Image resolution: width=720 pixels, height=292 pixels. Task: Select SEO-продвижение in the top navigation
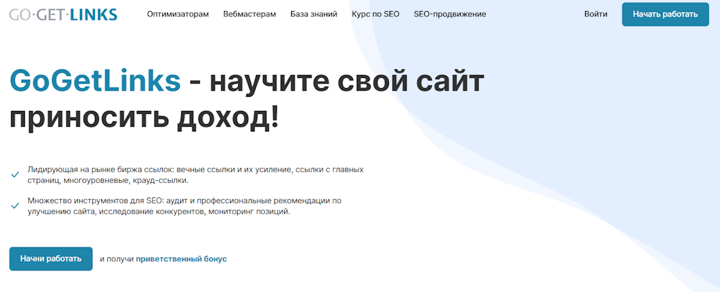(450, 14)
